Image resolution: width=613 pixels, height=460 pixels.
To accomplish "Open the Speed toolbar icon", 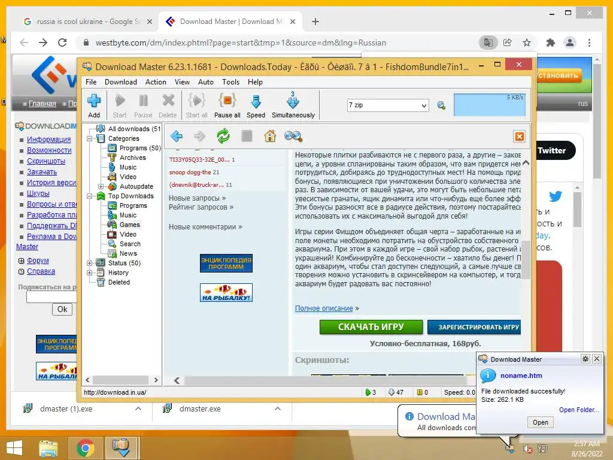I will point(256,105).
